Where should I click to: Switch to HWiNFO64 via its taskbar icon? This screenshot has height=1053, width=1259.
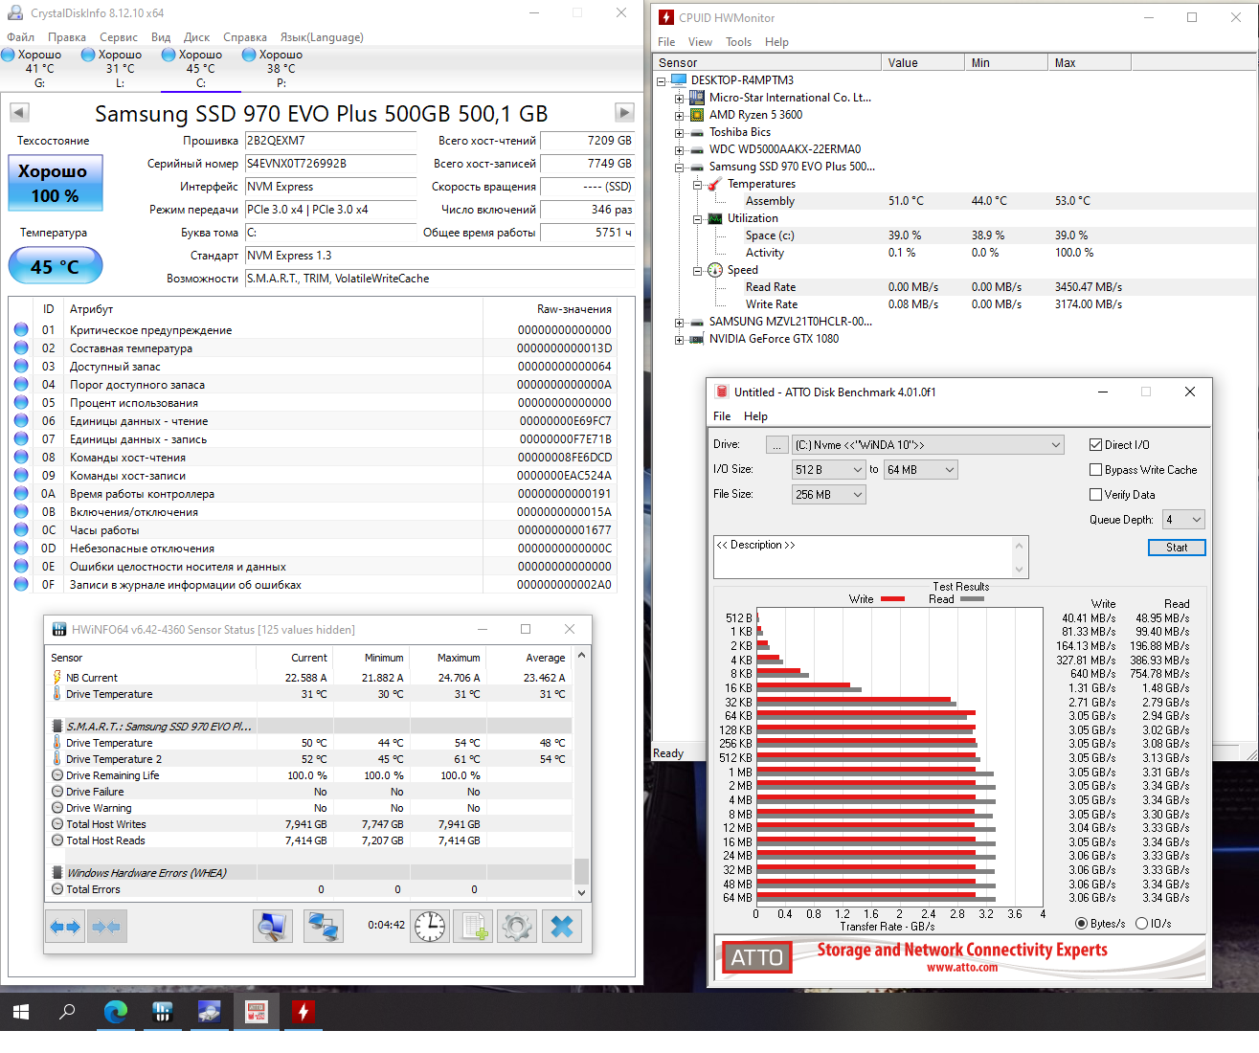162,1012
